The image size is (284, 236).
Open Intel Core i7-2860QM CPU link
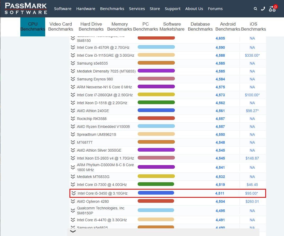[x=105, y=95]
